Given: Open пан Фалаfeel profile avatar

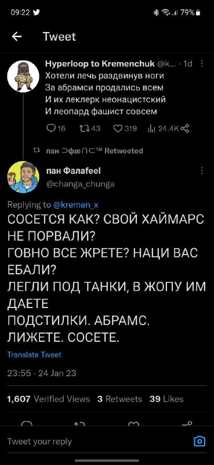Looking at the screenshot, I should point(23,177).
